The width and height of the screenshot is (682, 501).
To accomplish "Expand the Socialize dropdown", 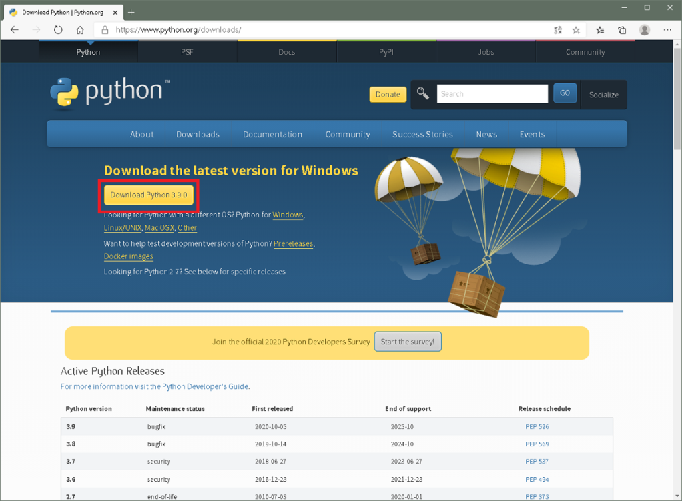I will point(603,95).
